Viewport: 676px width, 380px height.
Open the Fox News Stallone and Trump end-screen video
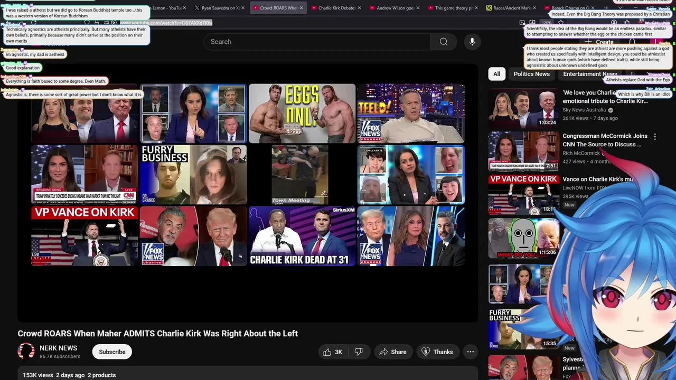193,236
